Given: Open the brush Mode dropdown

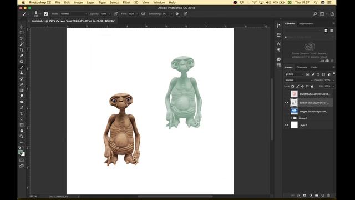Looking at the screenshot, I should [x=74, y=14].
